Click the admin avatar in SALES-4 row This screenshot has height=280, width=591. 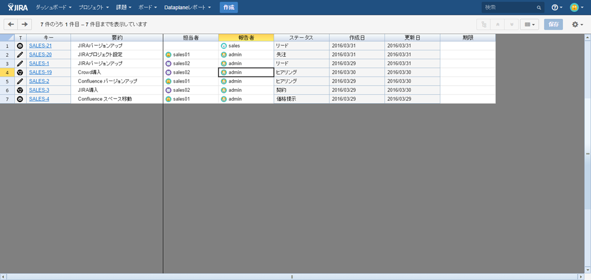[224, 99]
